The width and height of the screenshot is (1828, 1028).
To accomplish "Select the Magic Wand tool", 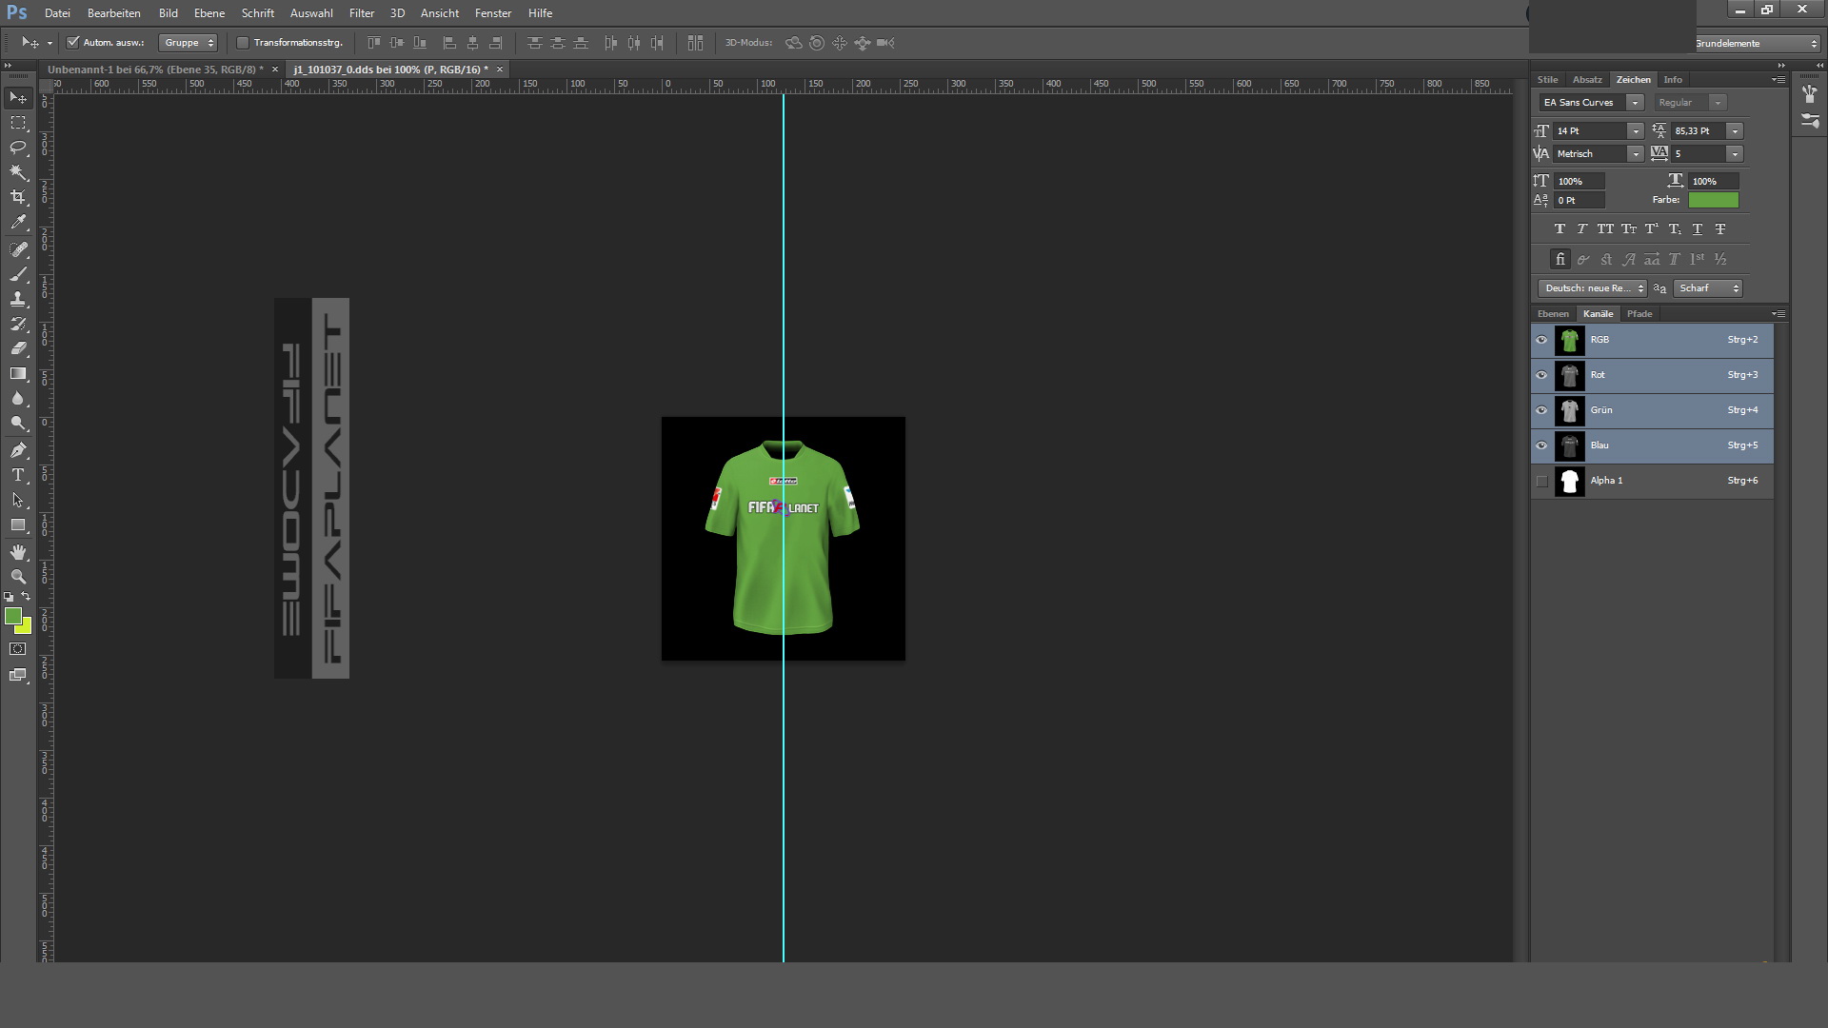I will coord(18,172).
